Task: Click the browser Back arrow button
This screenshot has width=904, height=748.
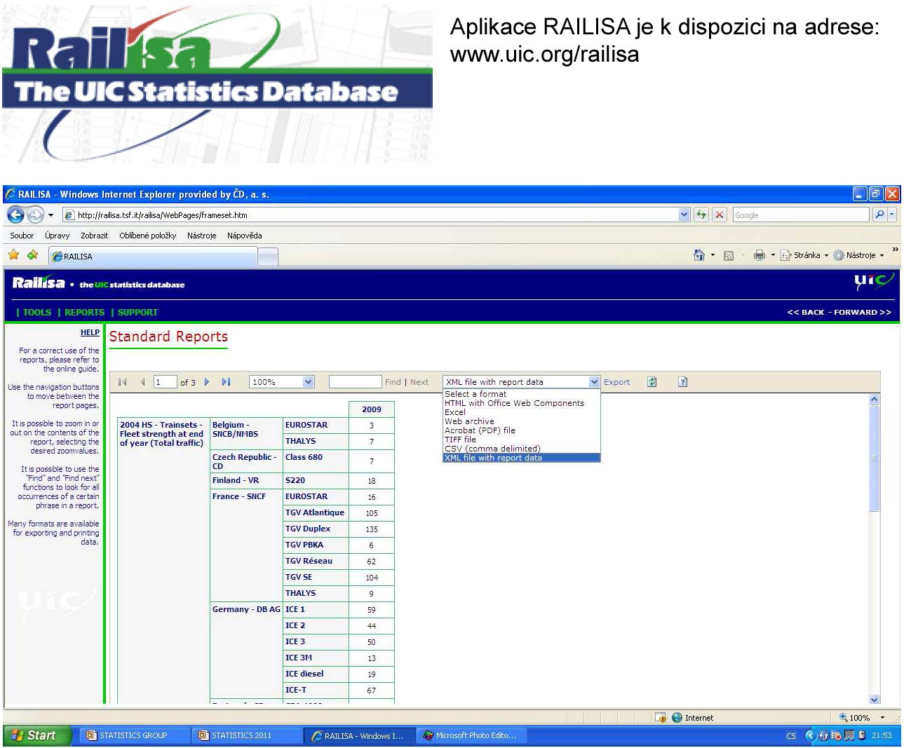Action: [16, 215]
